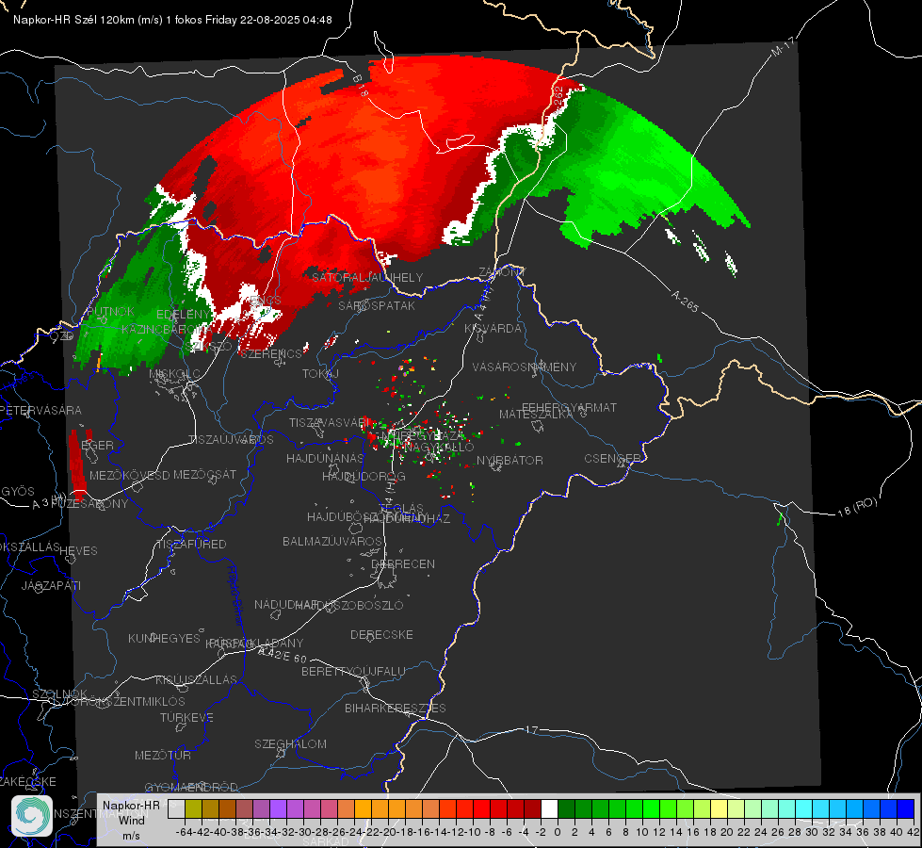Click the VÁSÁROSNAMÉNY town label
The height and width of the screenshot is (848, 922).
[525, 367]
